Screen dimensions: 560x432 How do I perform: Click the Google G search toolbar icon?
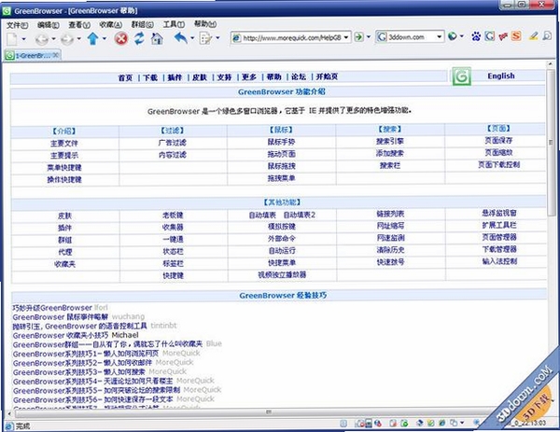coord(490,35)
